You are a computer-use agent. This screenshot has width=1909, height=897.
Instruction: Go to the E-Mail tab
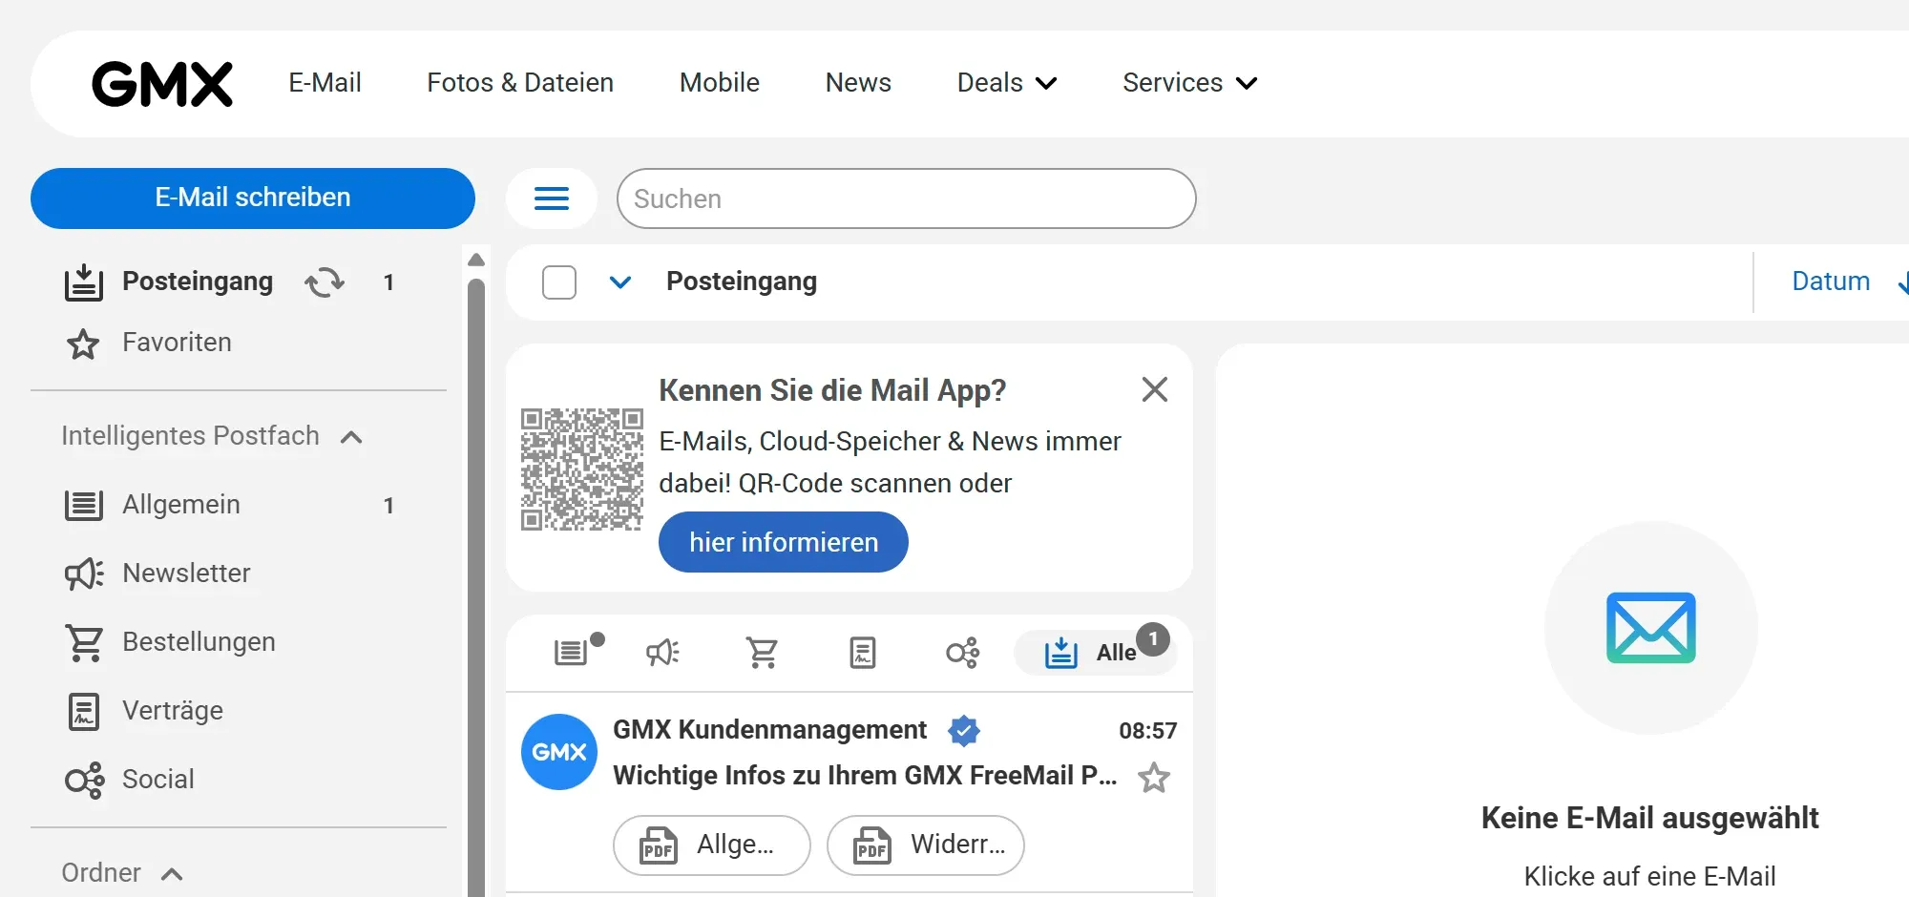pyautogui.click(x=325, y=83)
